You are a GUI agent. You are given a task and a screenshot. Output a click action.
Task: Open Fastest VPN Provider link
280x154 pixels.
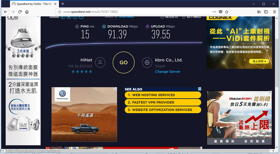coord(163,102)
